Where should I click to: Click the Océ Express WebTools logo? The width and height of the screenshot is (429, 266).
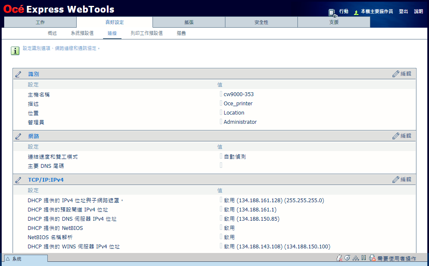pos(59,9)
